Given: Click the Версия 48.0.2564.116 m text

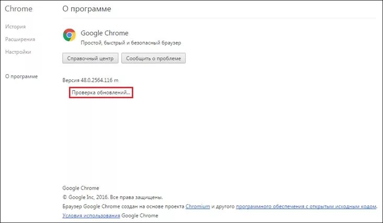Looking at the screenshot, I should (90, 80).
